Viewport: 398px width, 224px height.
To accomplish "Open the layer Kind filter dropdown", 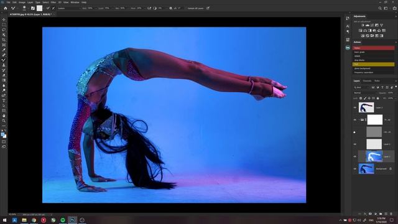I will (361, 87).
